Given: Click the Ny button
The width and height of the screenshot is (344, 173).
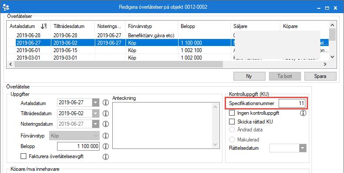Looking at the screenshot, I should tap(249, 76).
